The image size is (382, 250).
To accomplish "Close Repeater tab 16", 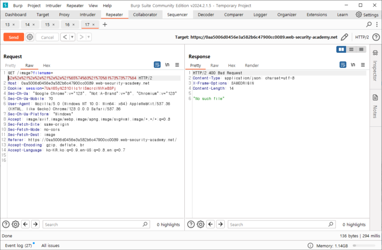I will point(74,25).
